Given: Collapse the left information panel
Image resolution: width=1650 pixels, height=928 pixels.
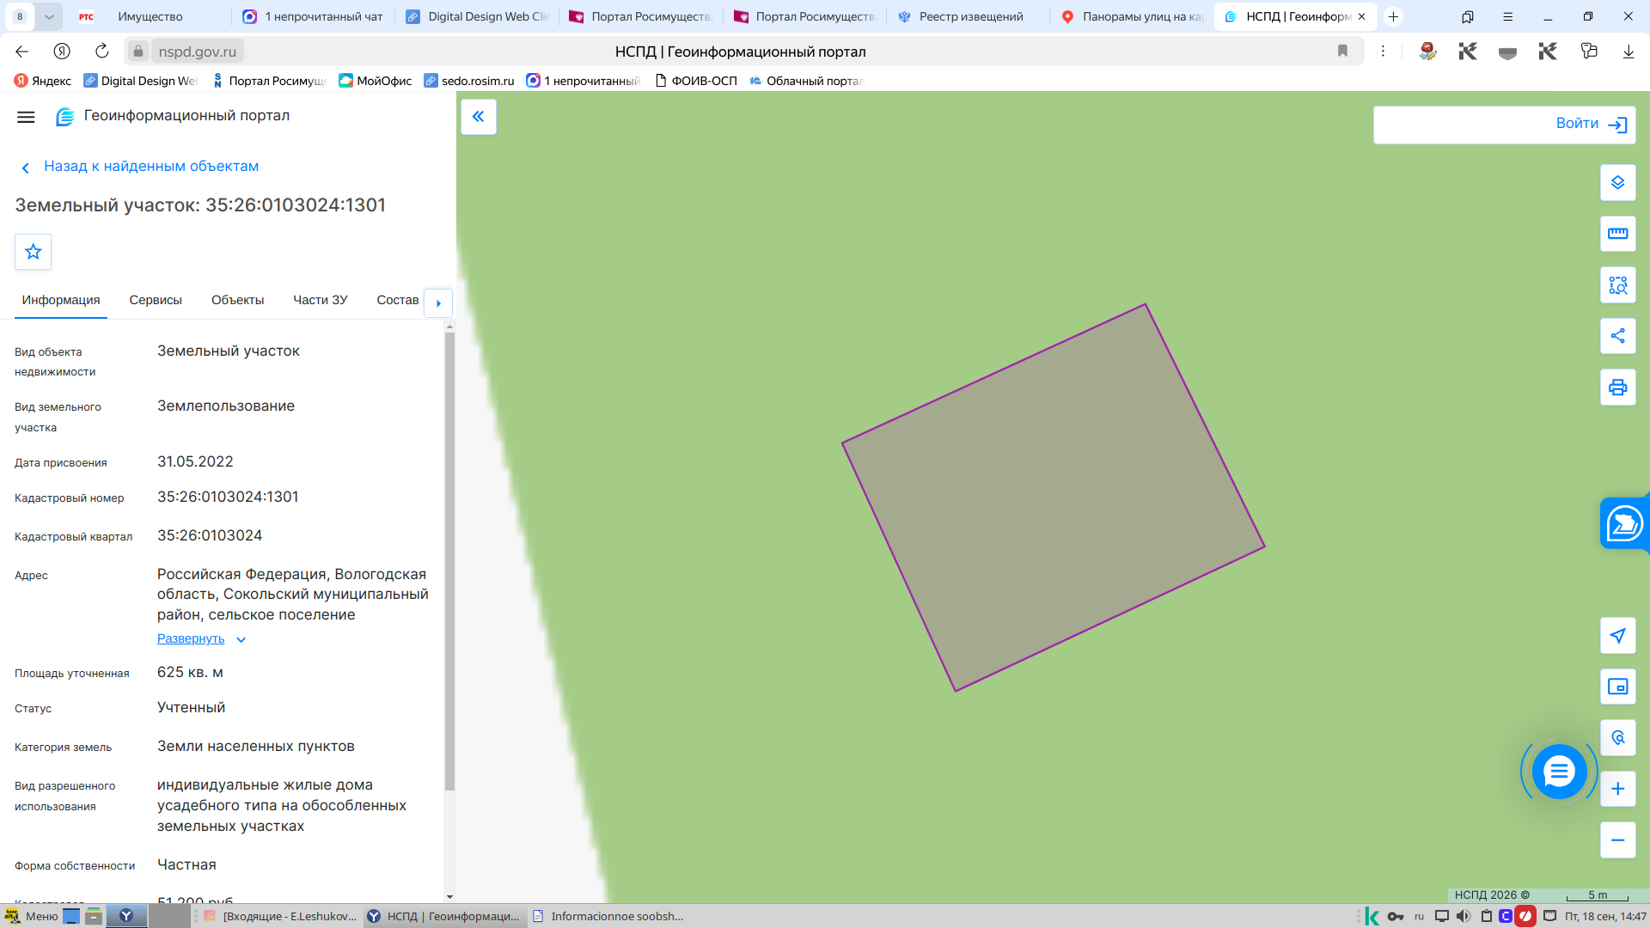Looking at the screenshot, I should click(479, 117).
